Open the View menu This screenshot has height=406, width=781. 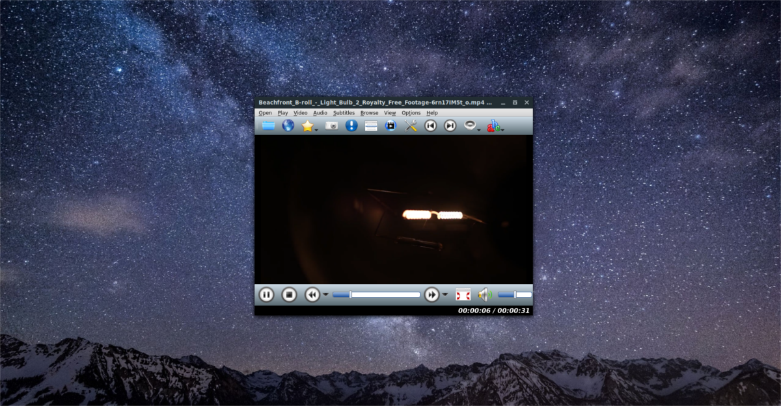click(x=390, y=113)
